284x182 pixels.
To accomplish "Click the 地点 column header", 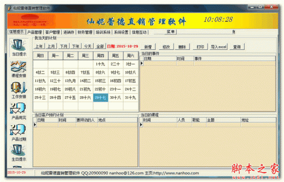I will click(117, 120).
